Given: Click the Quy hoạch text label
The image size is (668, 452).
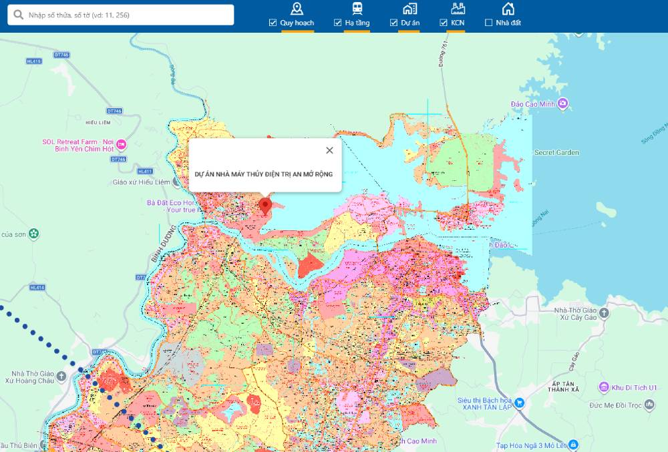Looking at the screenshot, I should tap(297, 23).
